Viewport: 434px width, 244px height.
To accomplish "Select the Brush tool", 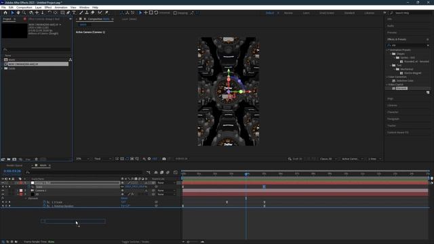I will 81,13.
